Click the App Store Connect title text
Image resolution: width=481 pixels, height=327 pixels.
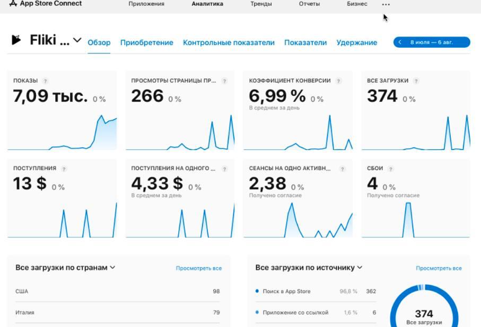[x=51, y=3]
